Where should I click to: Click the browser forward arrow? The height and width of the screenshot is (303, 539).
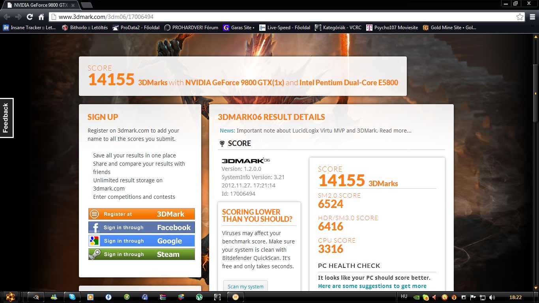[18, 17]
